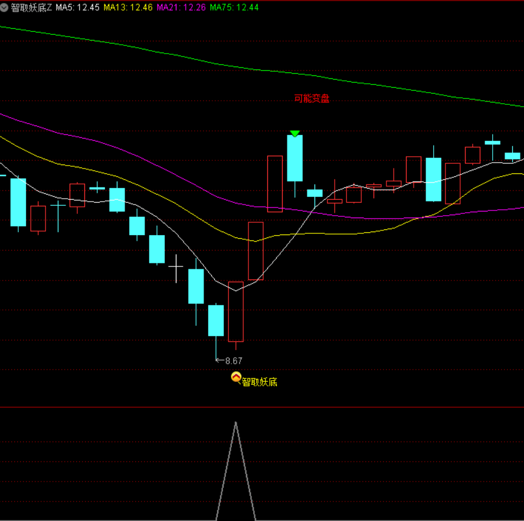The height and width of the screenshot is (521, 524).
Task: Click the 智取妖底Z indicator name
Action: click(31, 7)
